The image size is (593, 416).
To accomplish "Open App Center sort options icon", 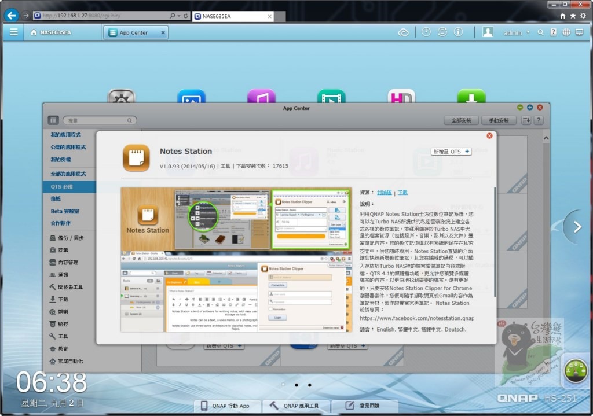I will click(526, 120).
